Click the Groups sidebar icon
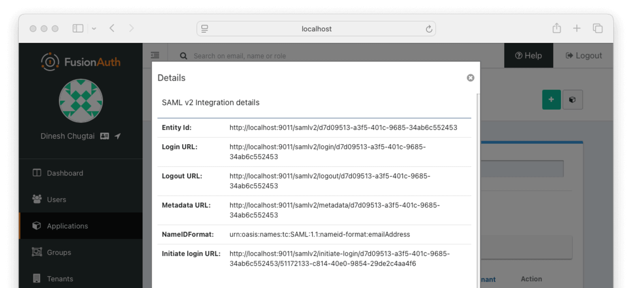This screenshot has height=288, width=632. click(37, 252)
